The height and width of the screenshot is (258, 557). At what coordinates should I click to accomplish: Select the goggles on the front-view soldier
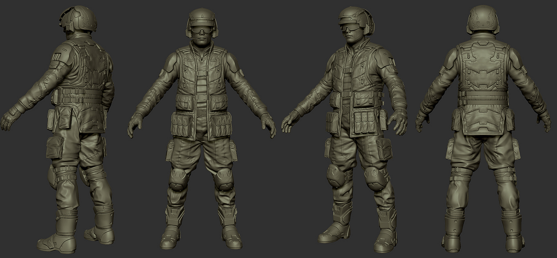pos(202,31)
